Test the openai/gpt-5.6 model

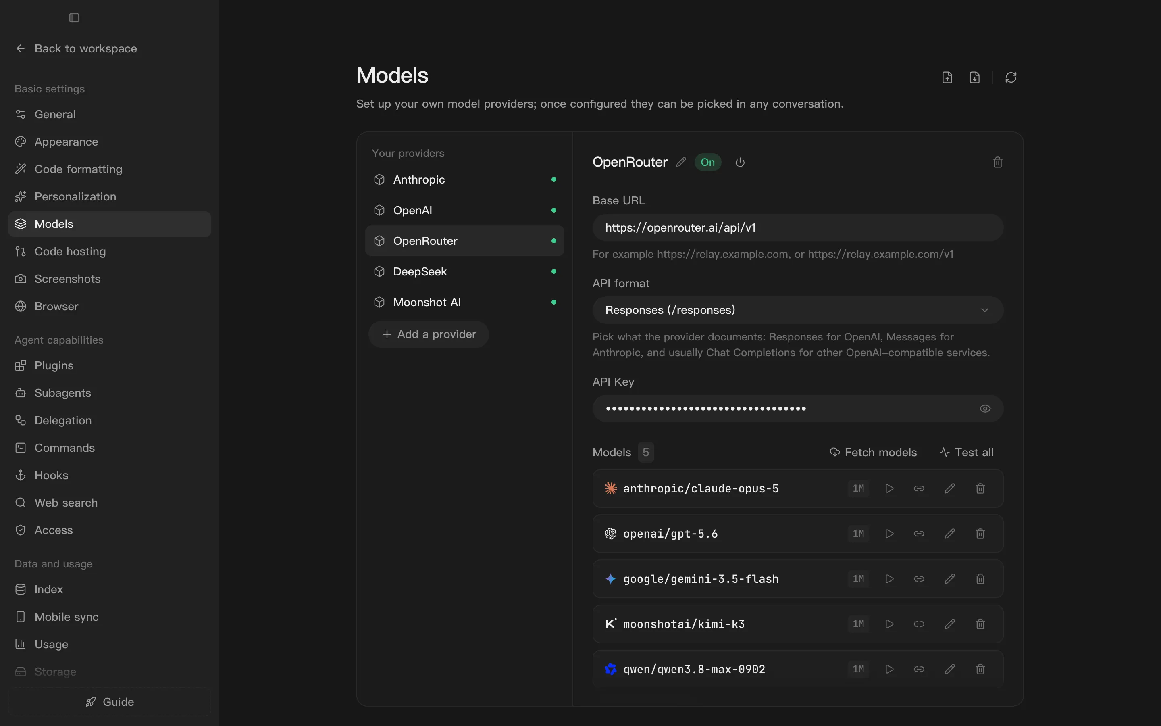[889, 534]
